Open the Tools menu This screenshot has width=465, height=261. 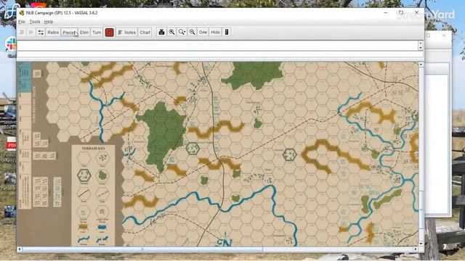point(35,22)
